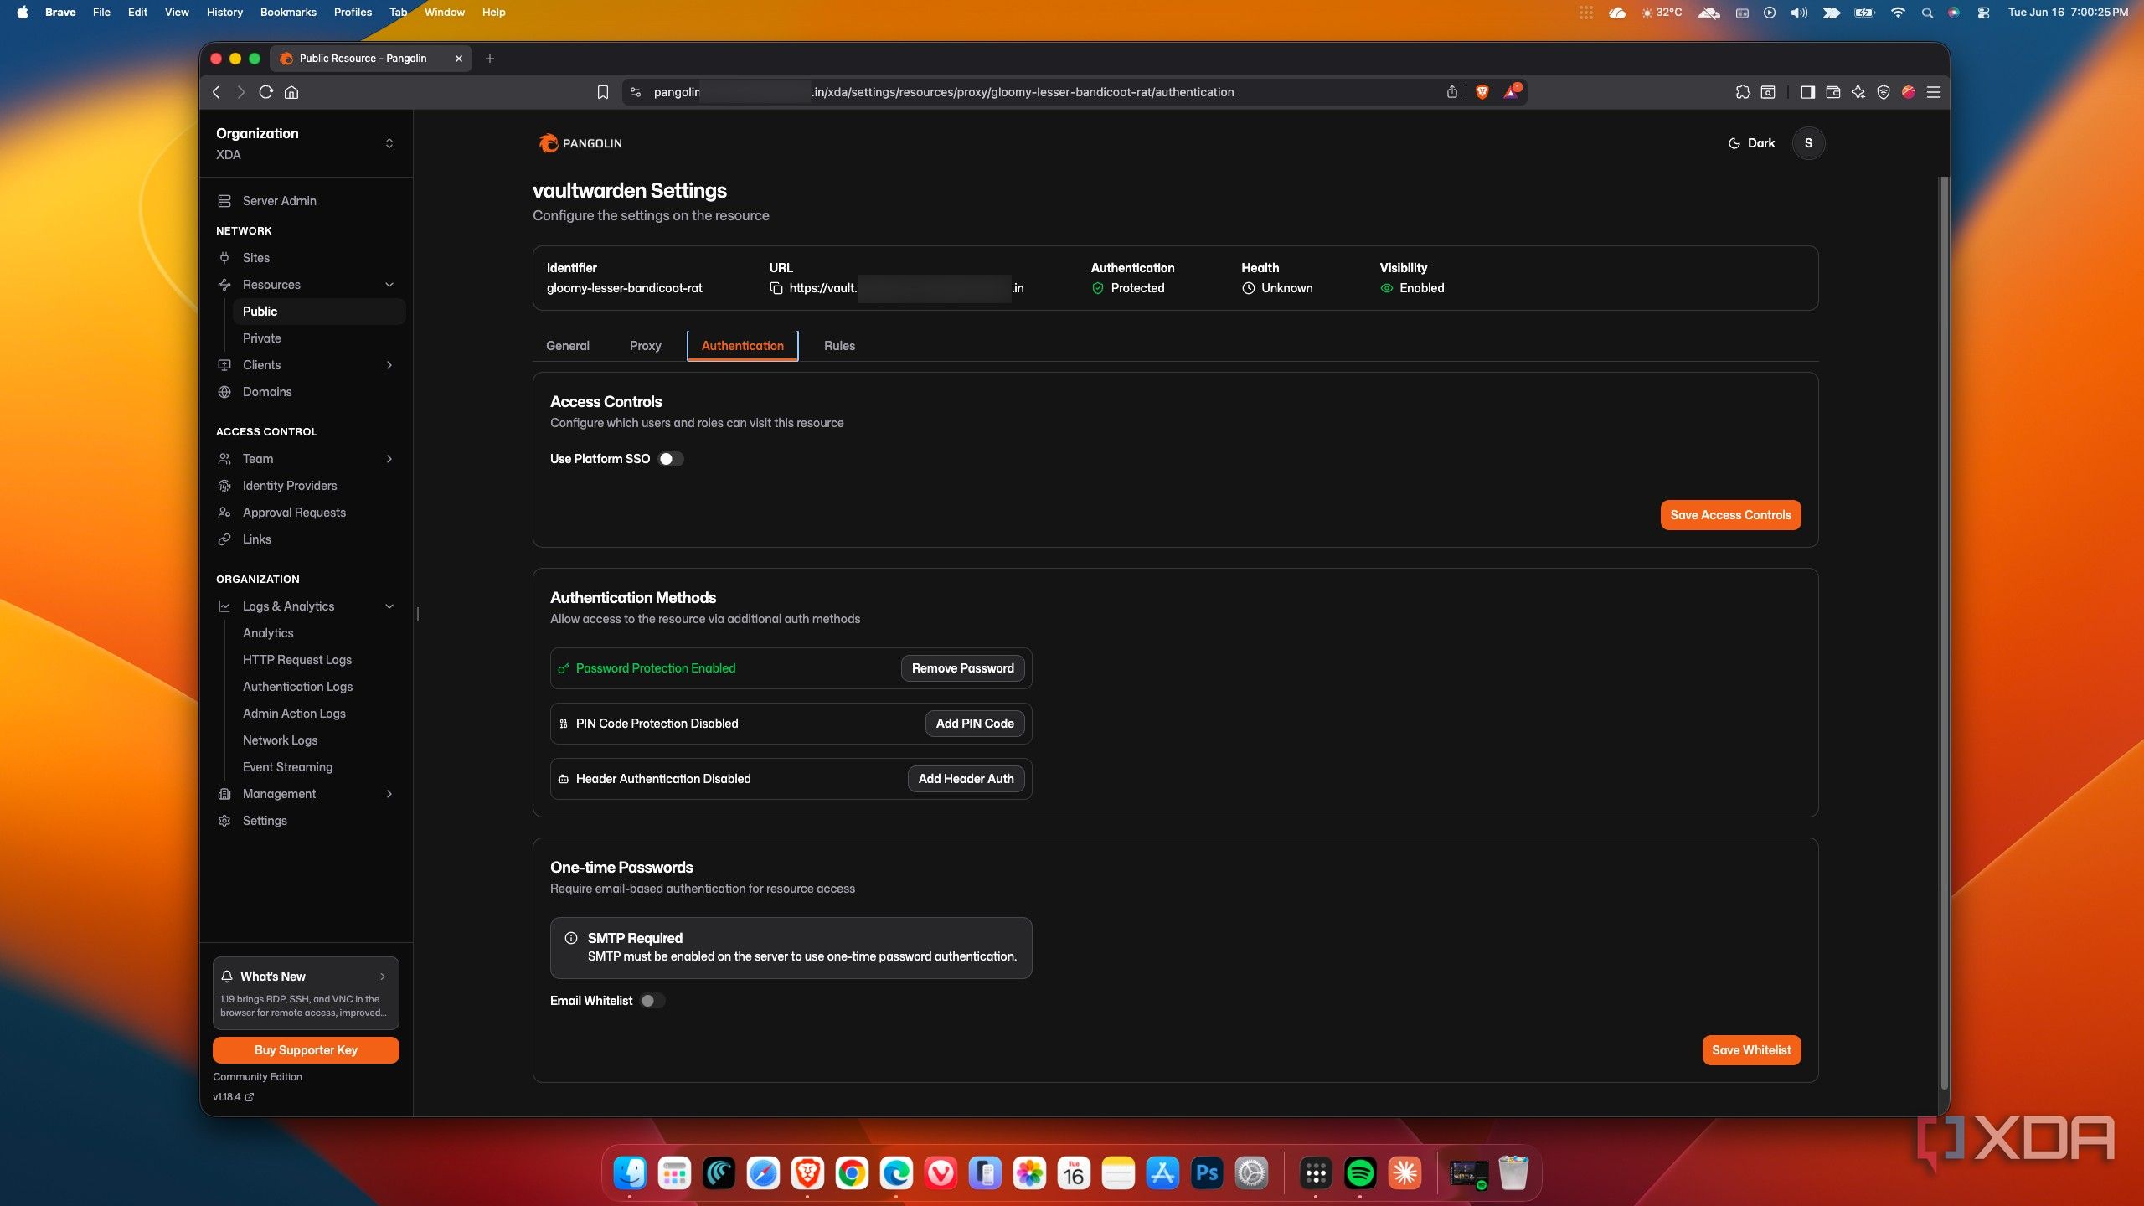Viewport: 2144px width, 1206px height.
Task: Expand the Management sidebar section
Action: point(306,794)
